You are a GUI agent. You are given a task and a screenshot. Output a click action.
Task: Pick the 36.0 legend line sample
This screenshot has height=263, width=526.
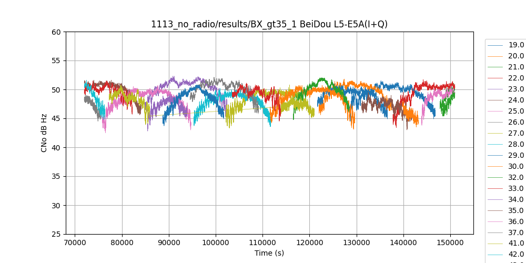[x=495, y=221]
